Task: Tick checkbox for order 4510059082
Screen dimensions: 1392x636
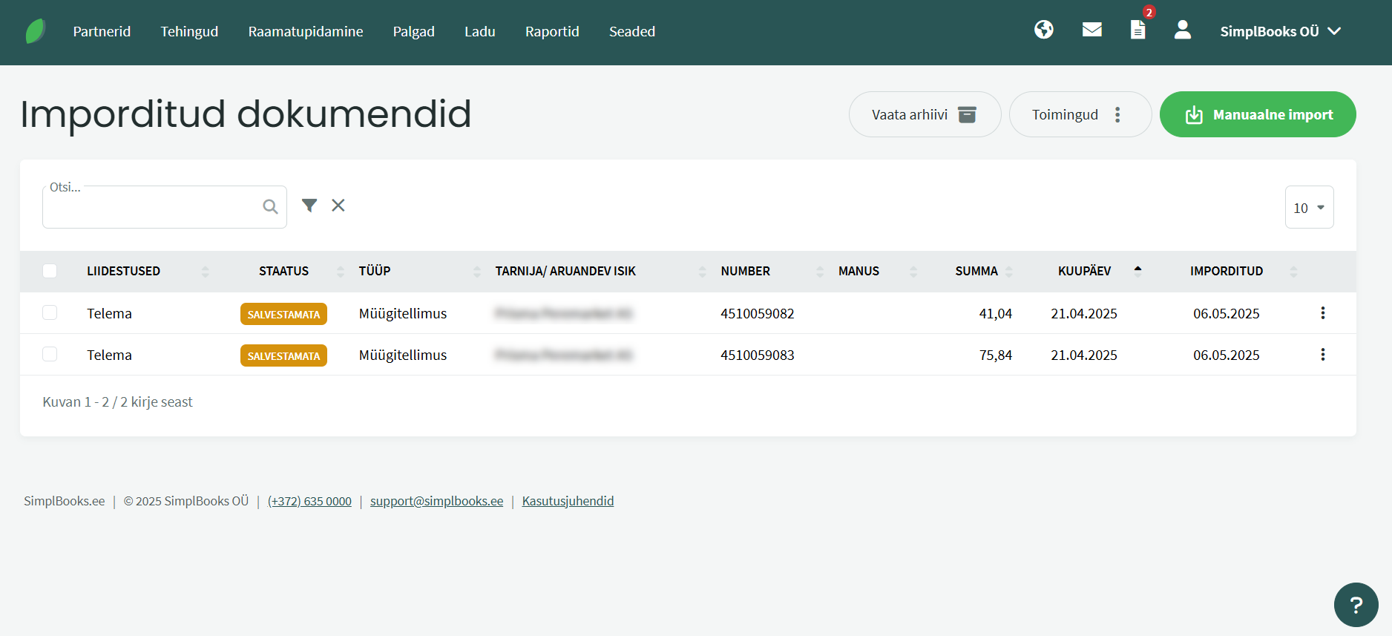Action: click(50, 312)
